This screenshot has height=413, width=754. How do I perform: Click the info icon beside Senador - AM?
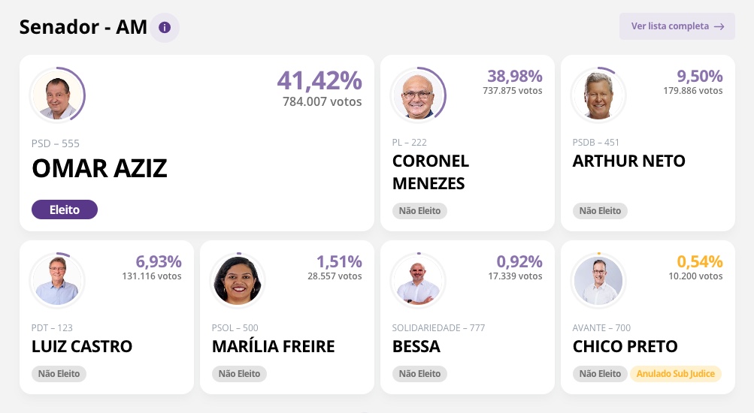[x=165, y=28]
